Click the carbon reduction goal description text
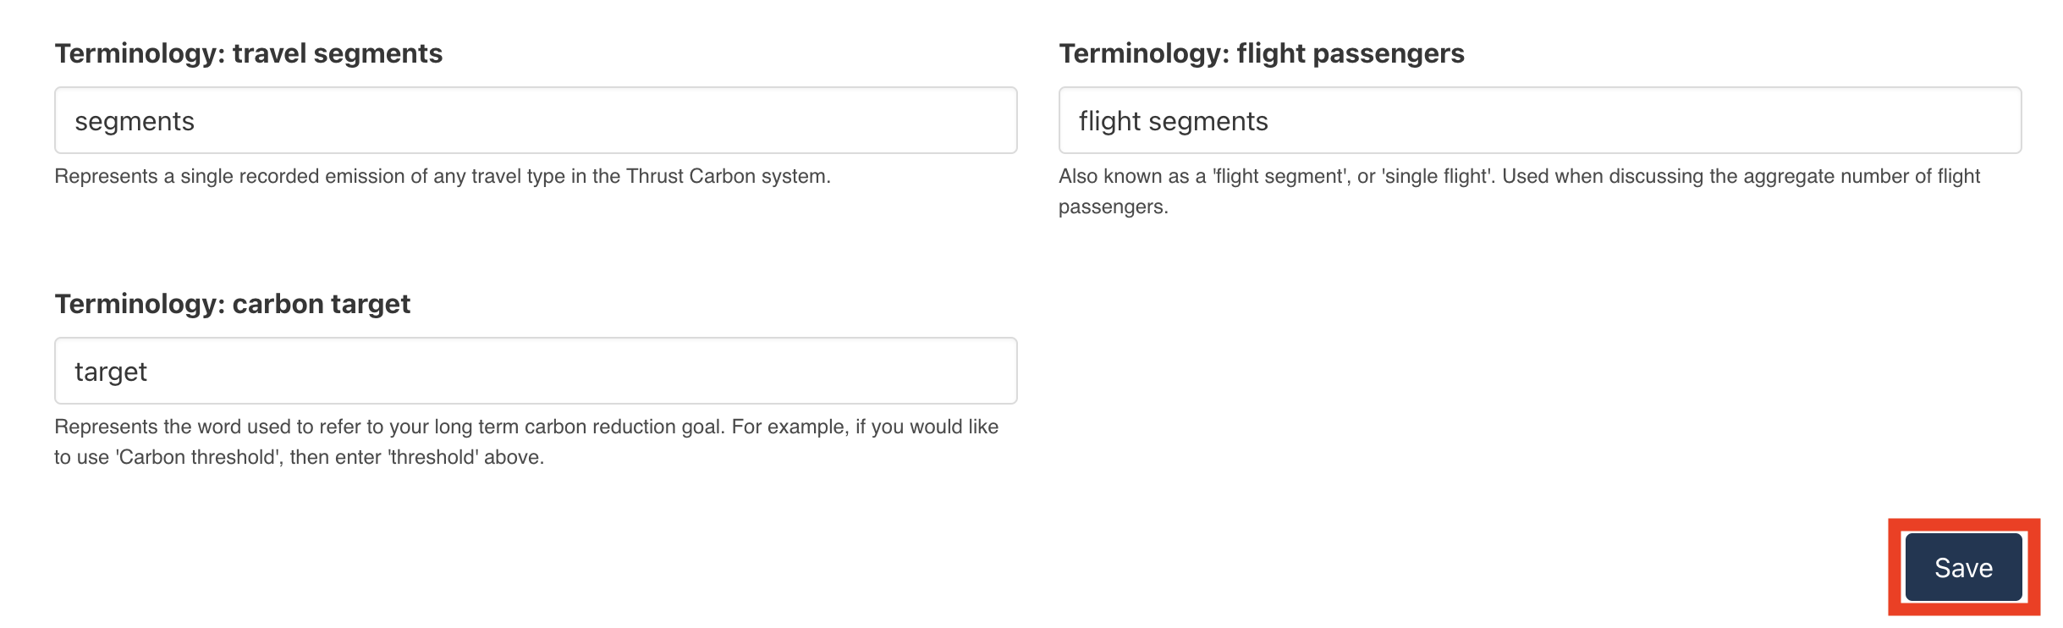The height and width of the screenshot is (628, 2063). point(526,427)
